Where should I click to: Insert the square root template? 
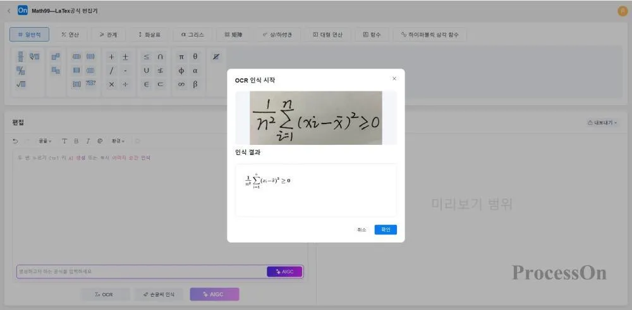pyautogui.click(x=21, y=84)
